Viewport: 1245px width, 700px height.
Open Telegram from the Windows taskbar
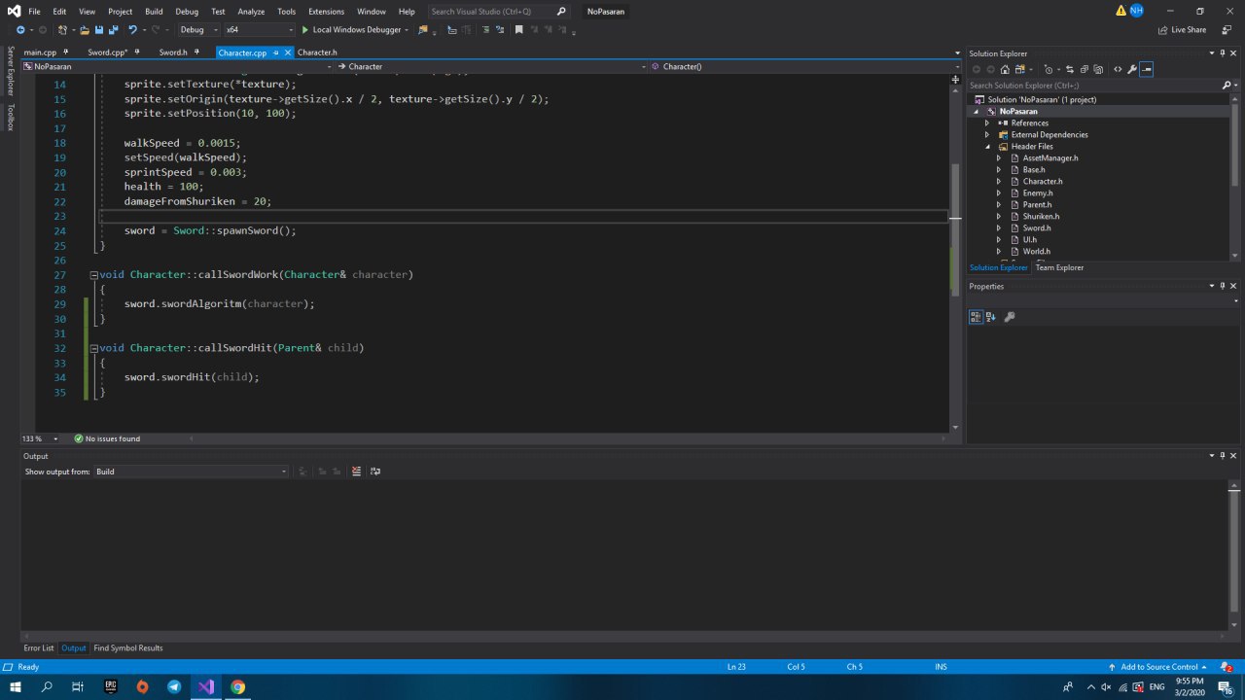pos(174,686)
